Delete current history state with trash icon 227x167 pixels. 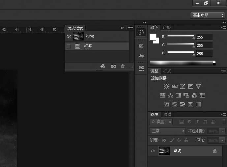click(123, 66)
